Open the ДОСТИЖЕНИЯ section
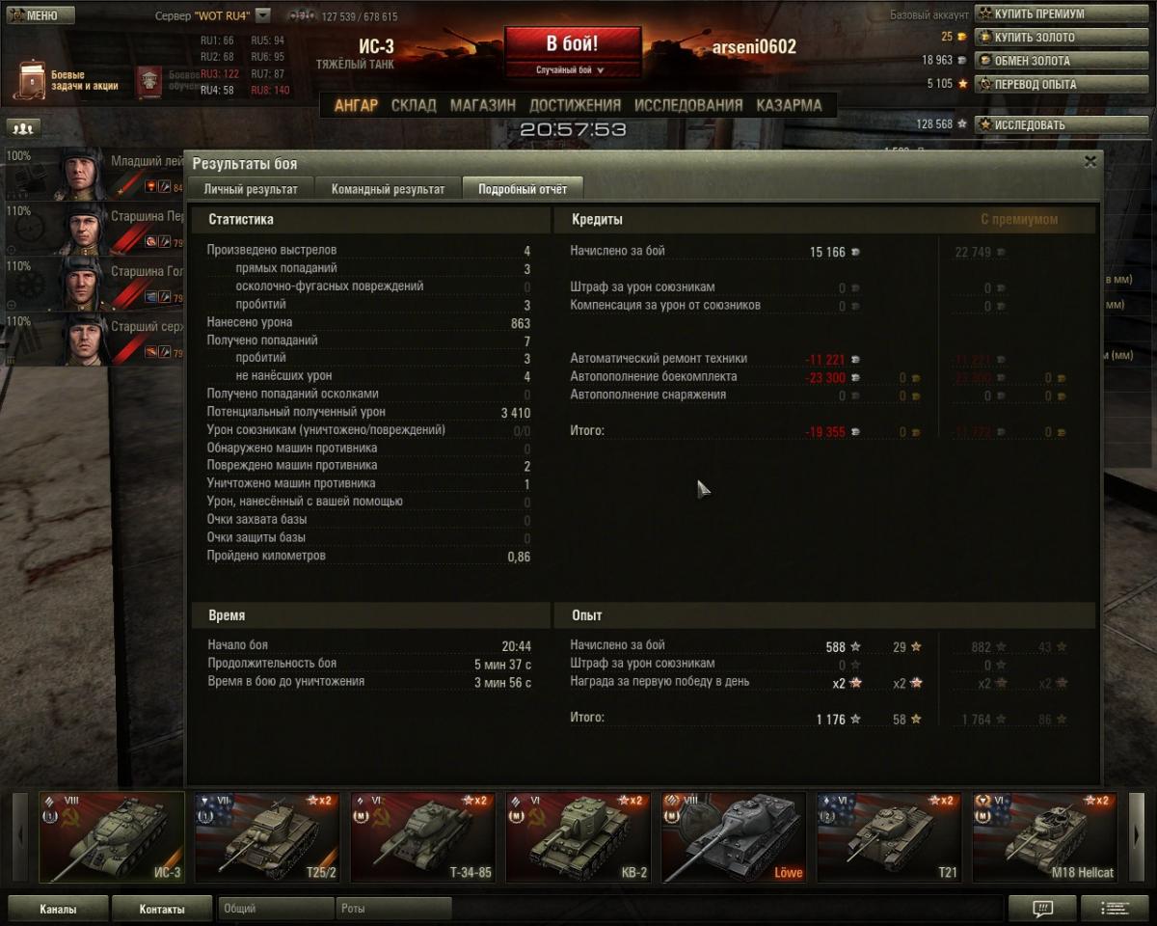The image size is (1157, 926). [x=576, y=105]
